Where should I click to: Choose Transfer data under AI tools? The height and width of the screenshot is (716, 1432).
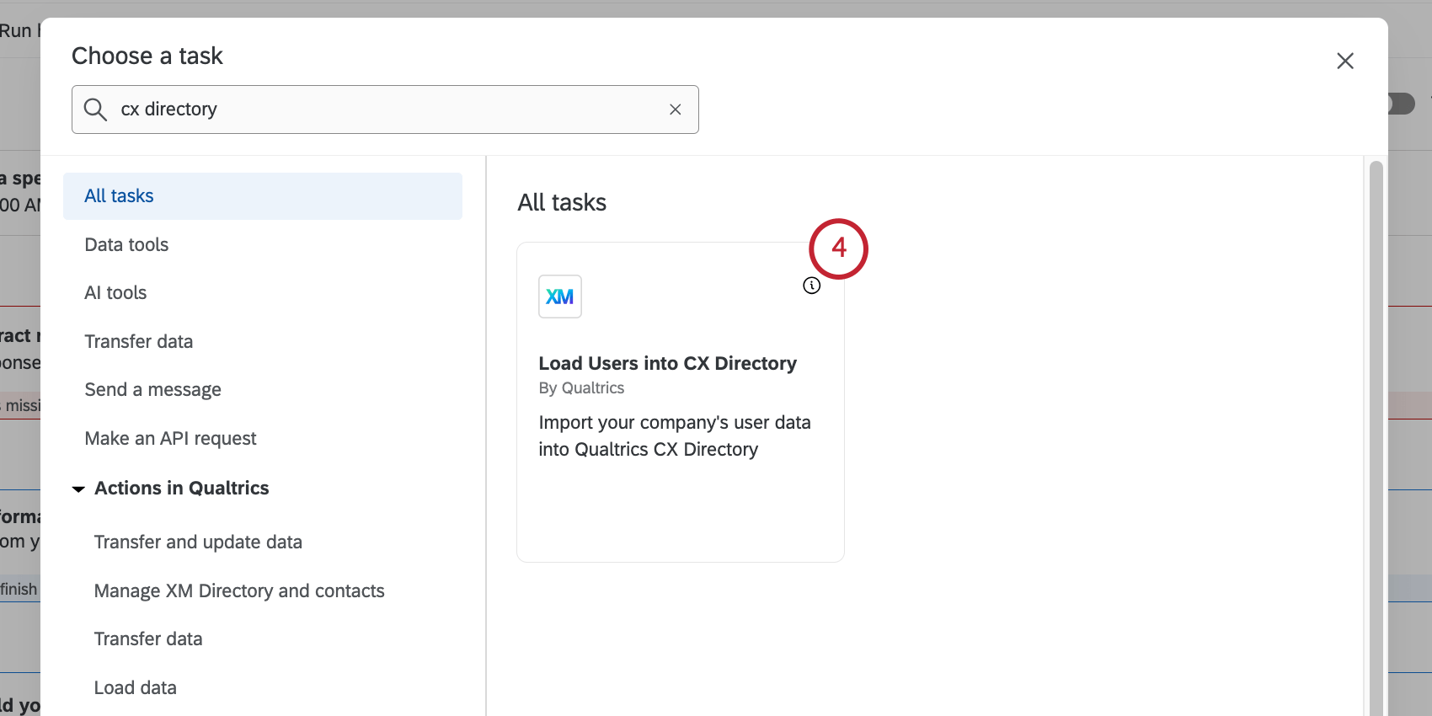pyautogui.click(x=138, y=342)
